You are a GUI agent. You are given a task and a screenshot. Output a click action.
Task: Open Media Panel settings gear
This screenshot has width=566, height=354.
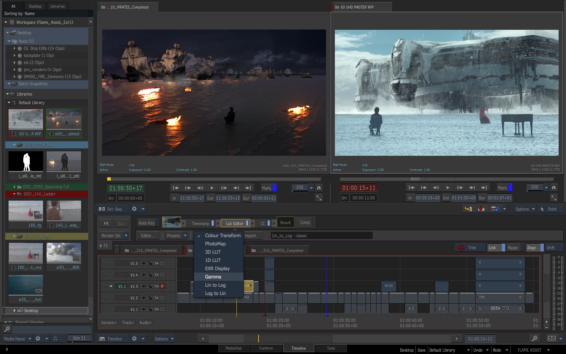(38, 339)
